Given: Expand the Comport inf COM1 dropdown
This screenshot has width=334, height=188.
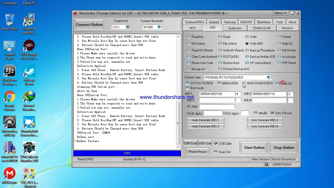Looking at the screenshot, I should [128, 27].
